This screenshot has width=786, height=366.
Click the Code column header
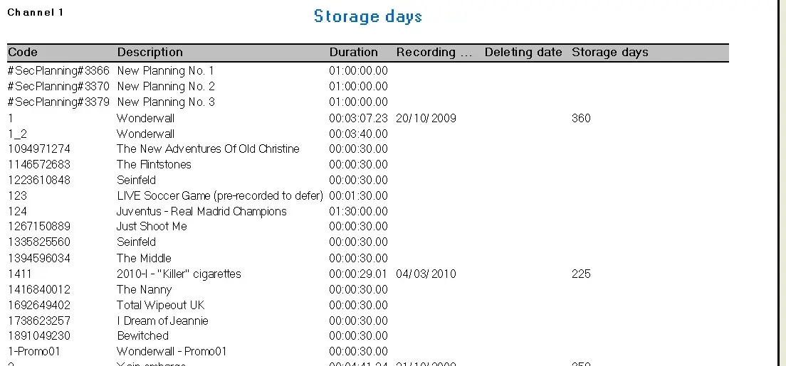[23, 53]
